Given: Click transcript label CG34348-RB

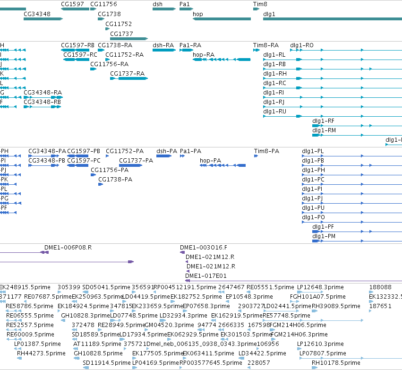Looking at the screenshot, I should click(43, 102).
